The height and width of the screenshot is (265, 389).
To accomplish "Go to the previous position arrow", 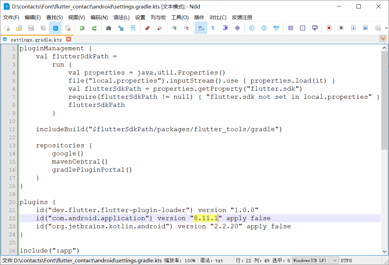I will point(252,28).
